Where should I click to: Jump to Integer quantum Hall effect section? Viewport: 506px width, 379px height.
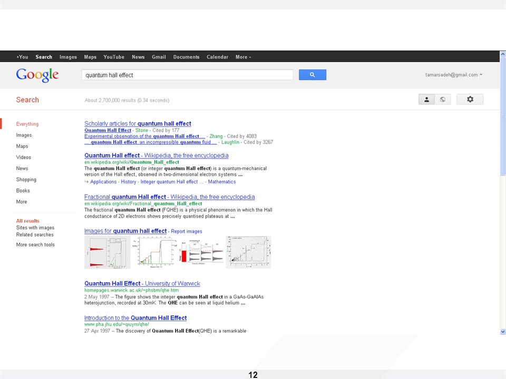(x=172, y=182)
